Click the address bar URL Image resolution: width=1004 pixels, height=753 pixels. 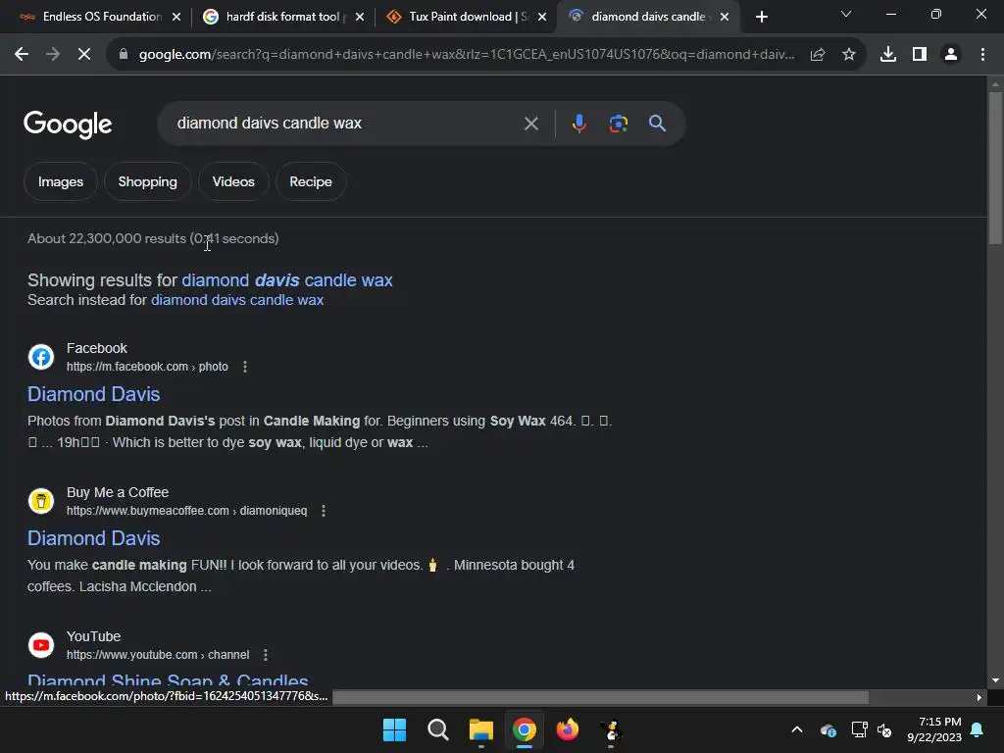[467, 55]
